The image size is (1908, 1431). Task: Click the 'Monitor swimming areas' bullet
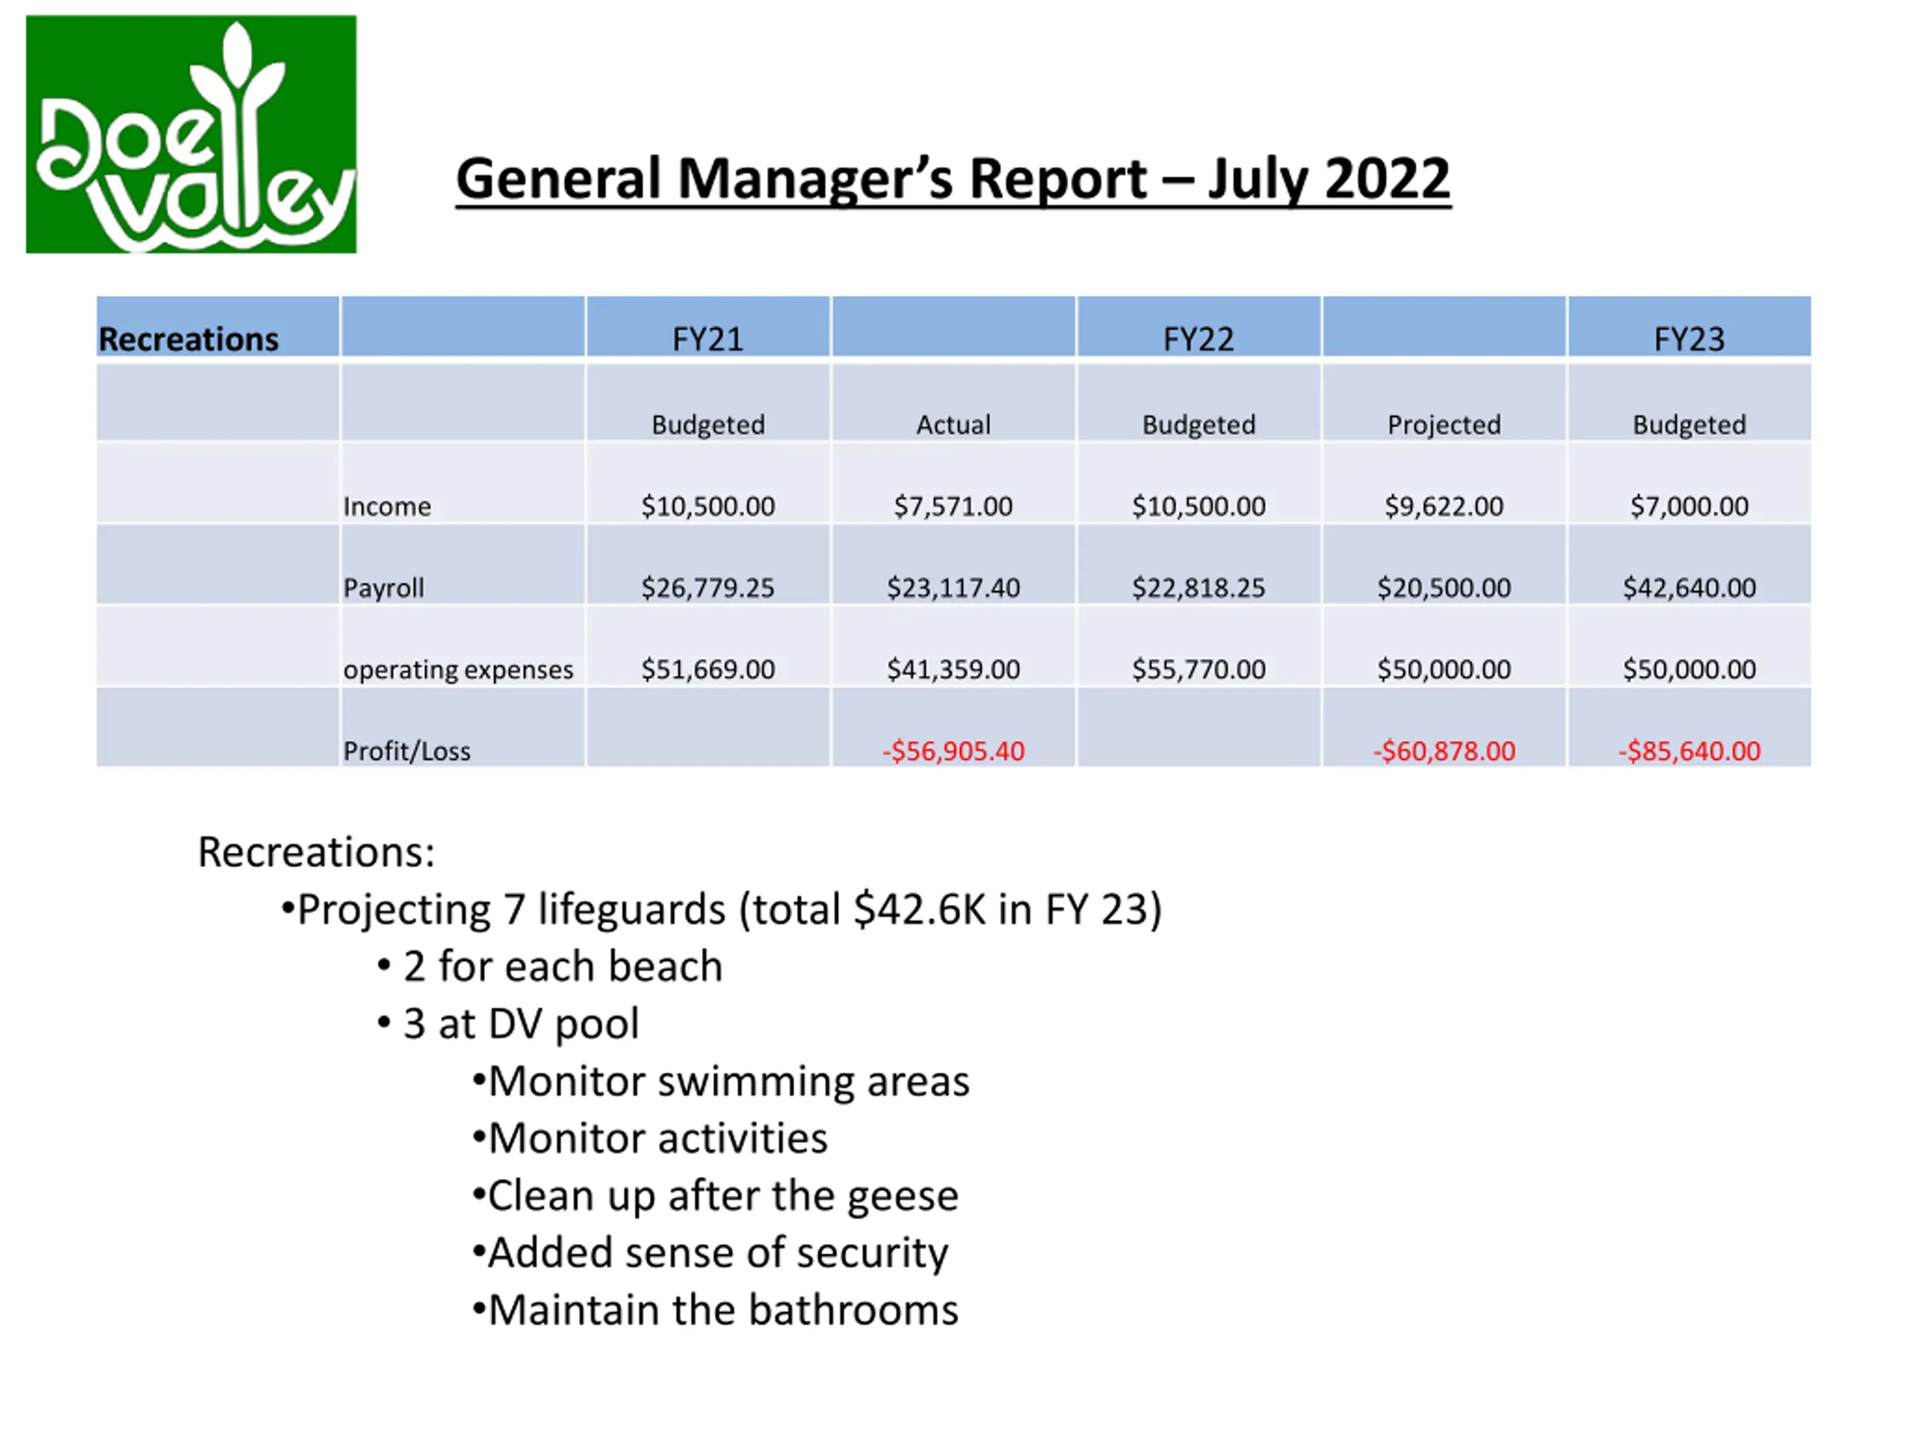tap(721, 1082)
